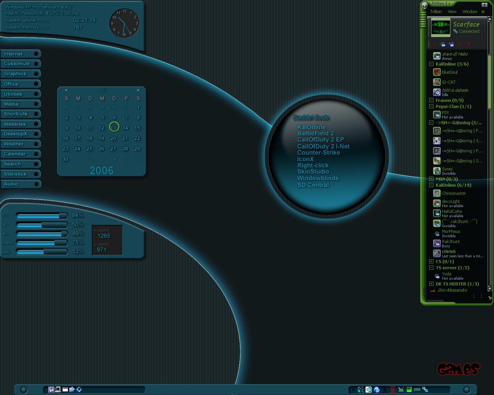
Task: Launch KalOnline from the Daddel Bude orb
Action: point(311,127)
